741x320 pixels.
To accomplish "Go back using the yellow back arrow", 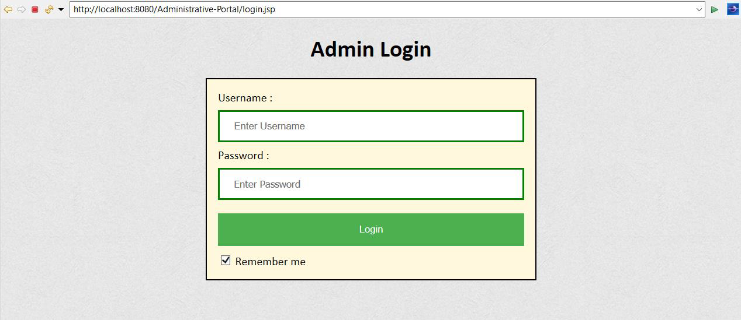I will (8, 9).
